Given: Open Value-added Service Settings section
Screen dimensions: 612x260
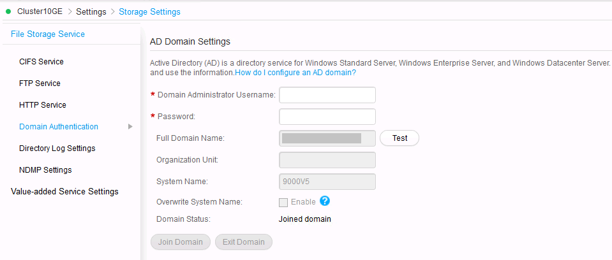Looking at the screenshot, I should tap(64, 192).
